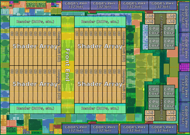190x135 pixels.
Task: Select the upper cluster's top-left CPU Core
Action: coord(154,31)
